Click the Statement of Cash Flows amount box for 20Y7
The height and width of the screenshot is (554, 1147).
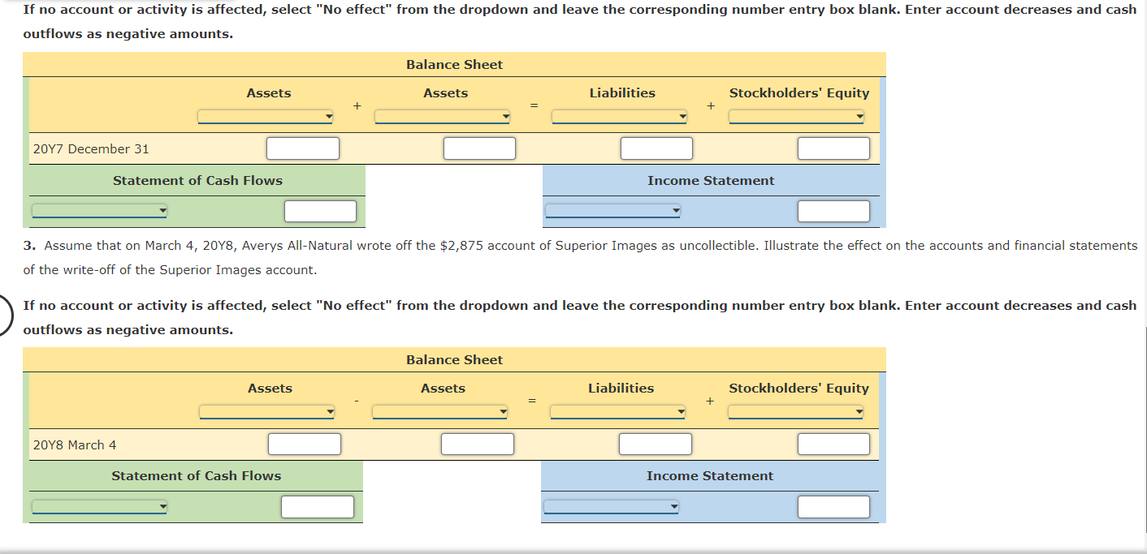coord(320,210)
